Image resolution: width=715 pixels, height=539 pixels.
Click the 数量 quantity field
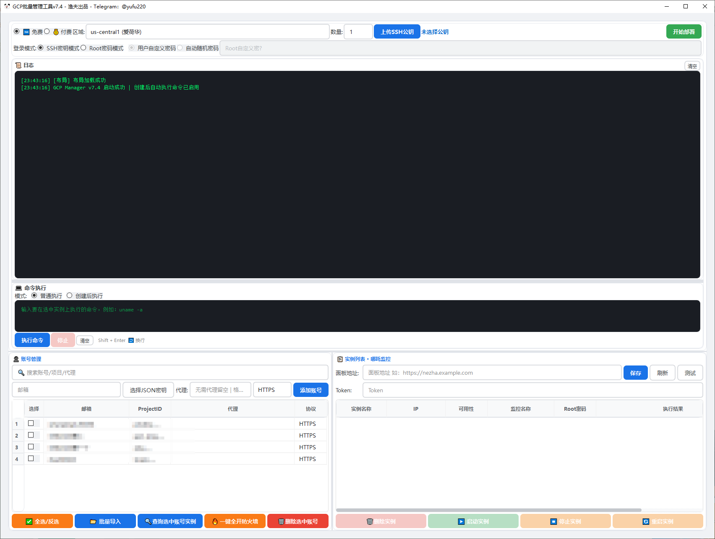click(x=358, y=32)
